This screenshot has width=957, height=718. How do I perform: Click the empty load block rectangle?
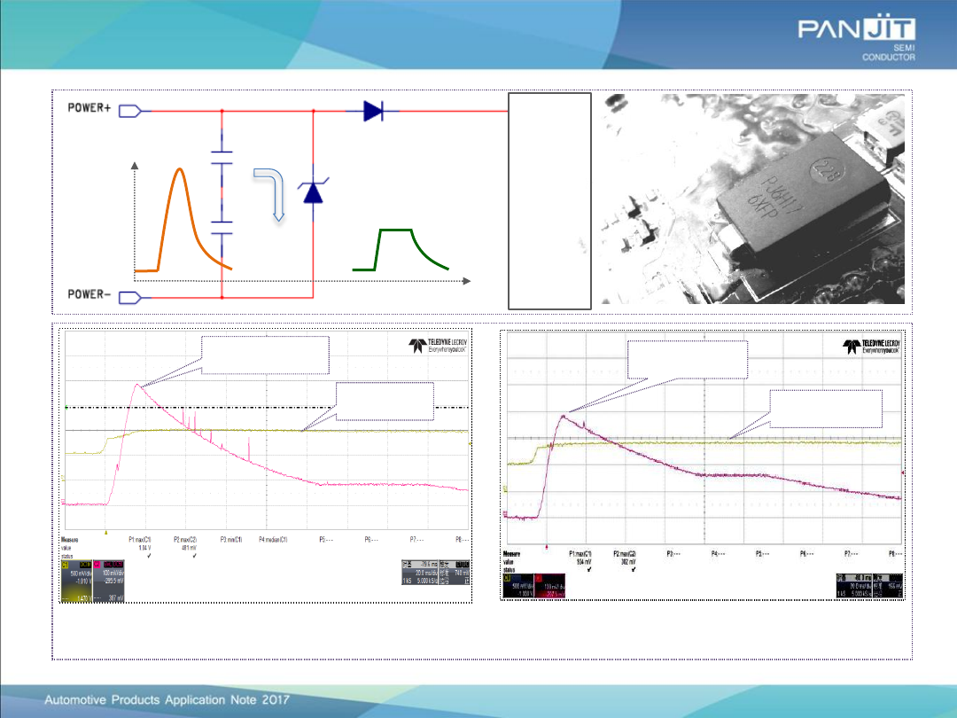[549, 199]
